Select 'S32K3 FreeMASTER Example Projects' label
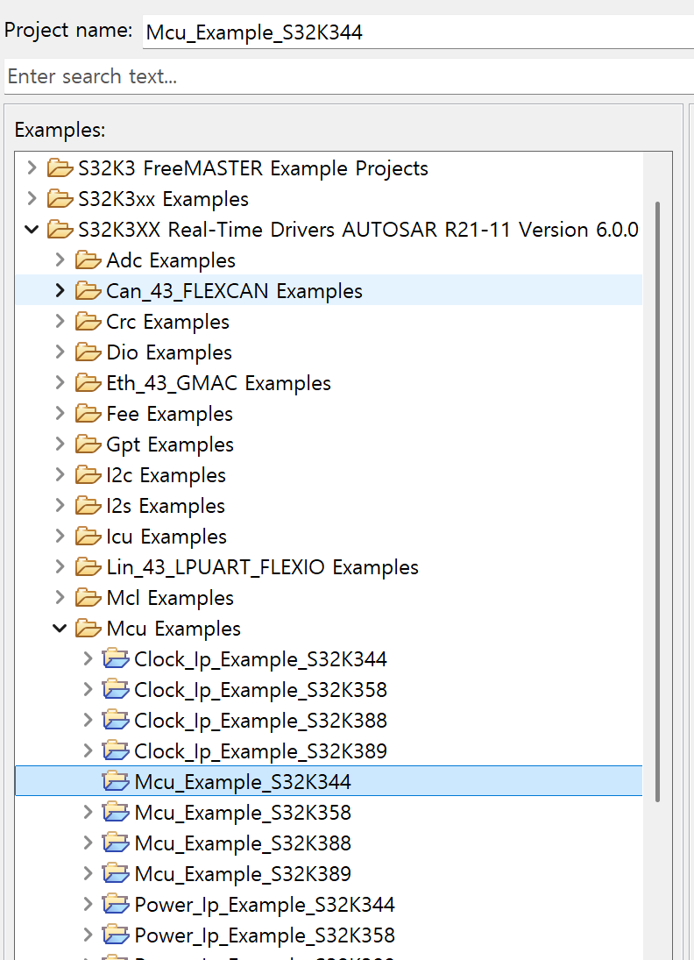 pyautogui.click(x=253, y=168)
